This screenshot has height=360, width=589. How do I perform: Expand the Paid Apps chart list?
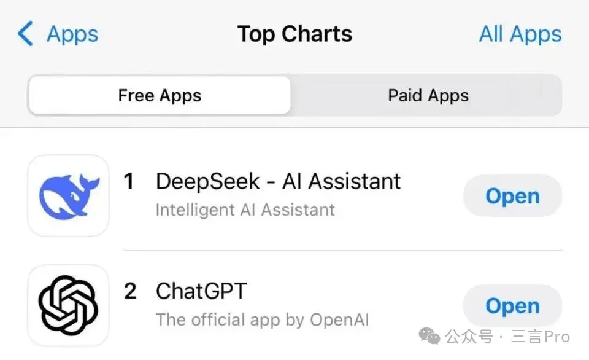428,95
